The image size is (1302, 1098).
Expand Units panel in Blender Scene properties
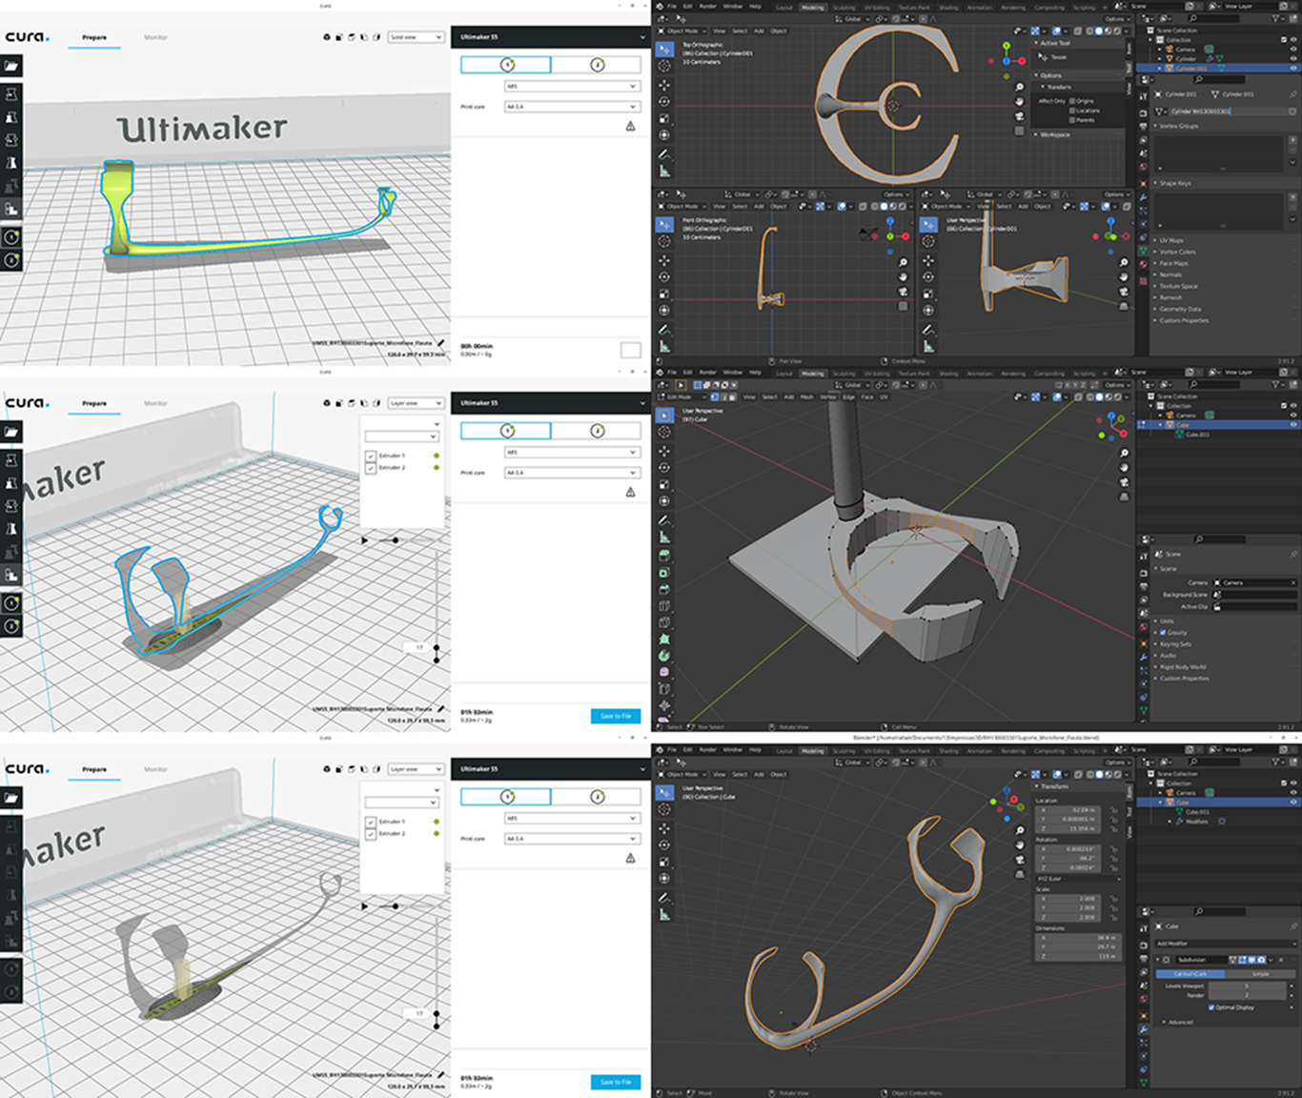1167,621
